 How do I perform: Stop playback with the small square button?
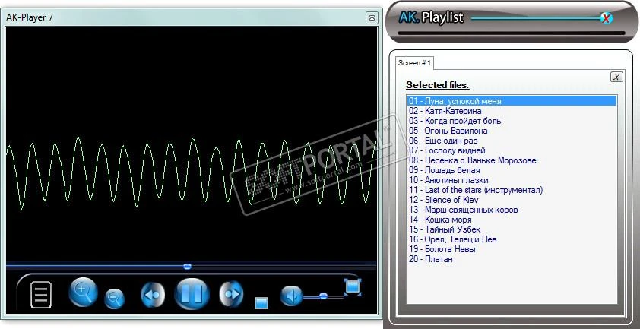point(261,303)
